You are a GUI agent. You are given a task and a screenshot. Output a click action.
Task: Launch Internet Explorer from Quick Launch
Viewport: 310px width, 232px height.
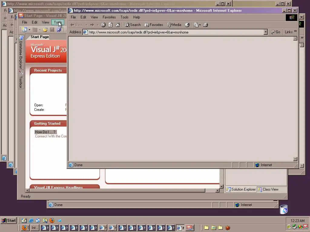click(x=31, y=221)
